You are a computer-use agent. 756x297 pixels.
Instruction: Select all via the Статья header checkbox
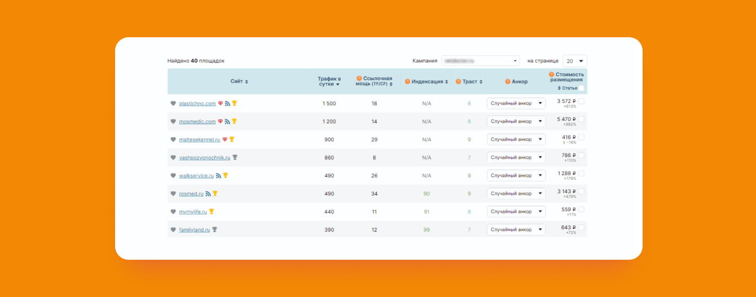coord(581,88)
